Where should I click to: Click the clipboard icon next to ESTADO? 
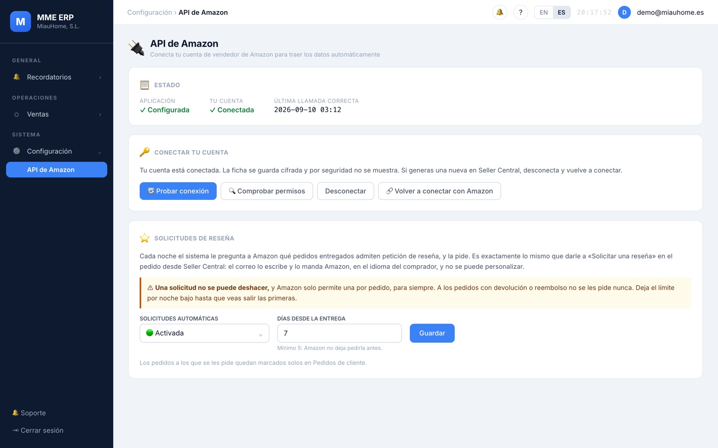pyautogui.click(x=144, y=85)
